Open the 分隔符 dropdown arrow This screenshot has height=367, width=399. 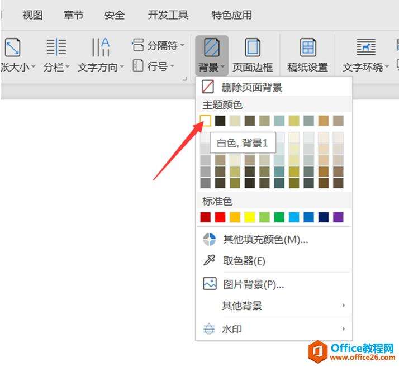point(182,45)
